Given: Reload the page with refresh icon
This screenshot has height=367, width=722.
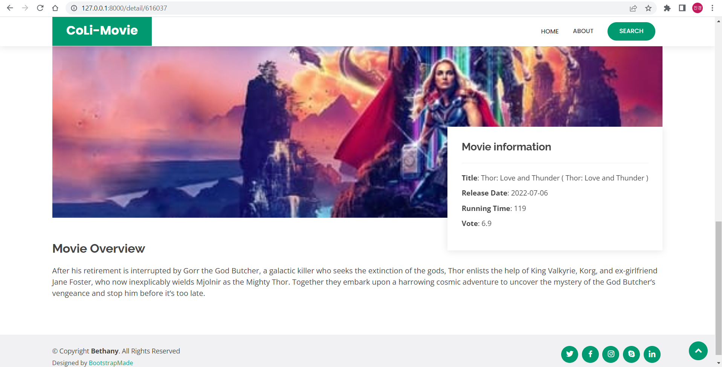Looking at the screenshot, I should [40, 8].
